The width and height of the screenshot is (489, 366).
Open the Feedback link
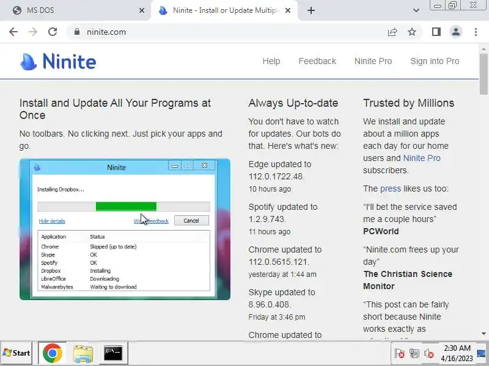(317, 61)
